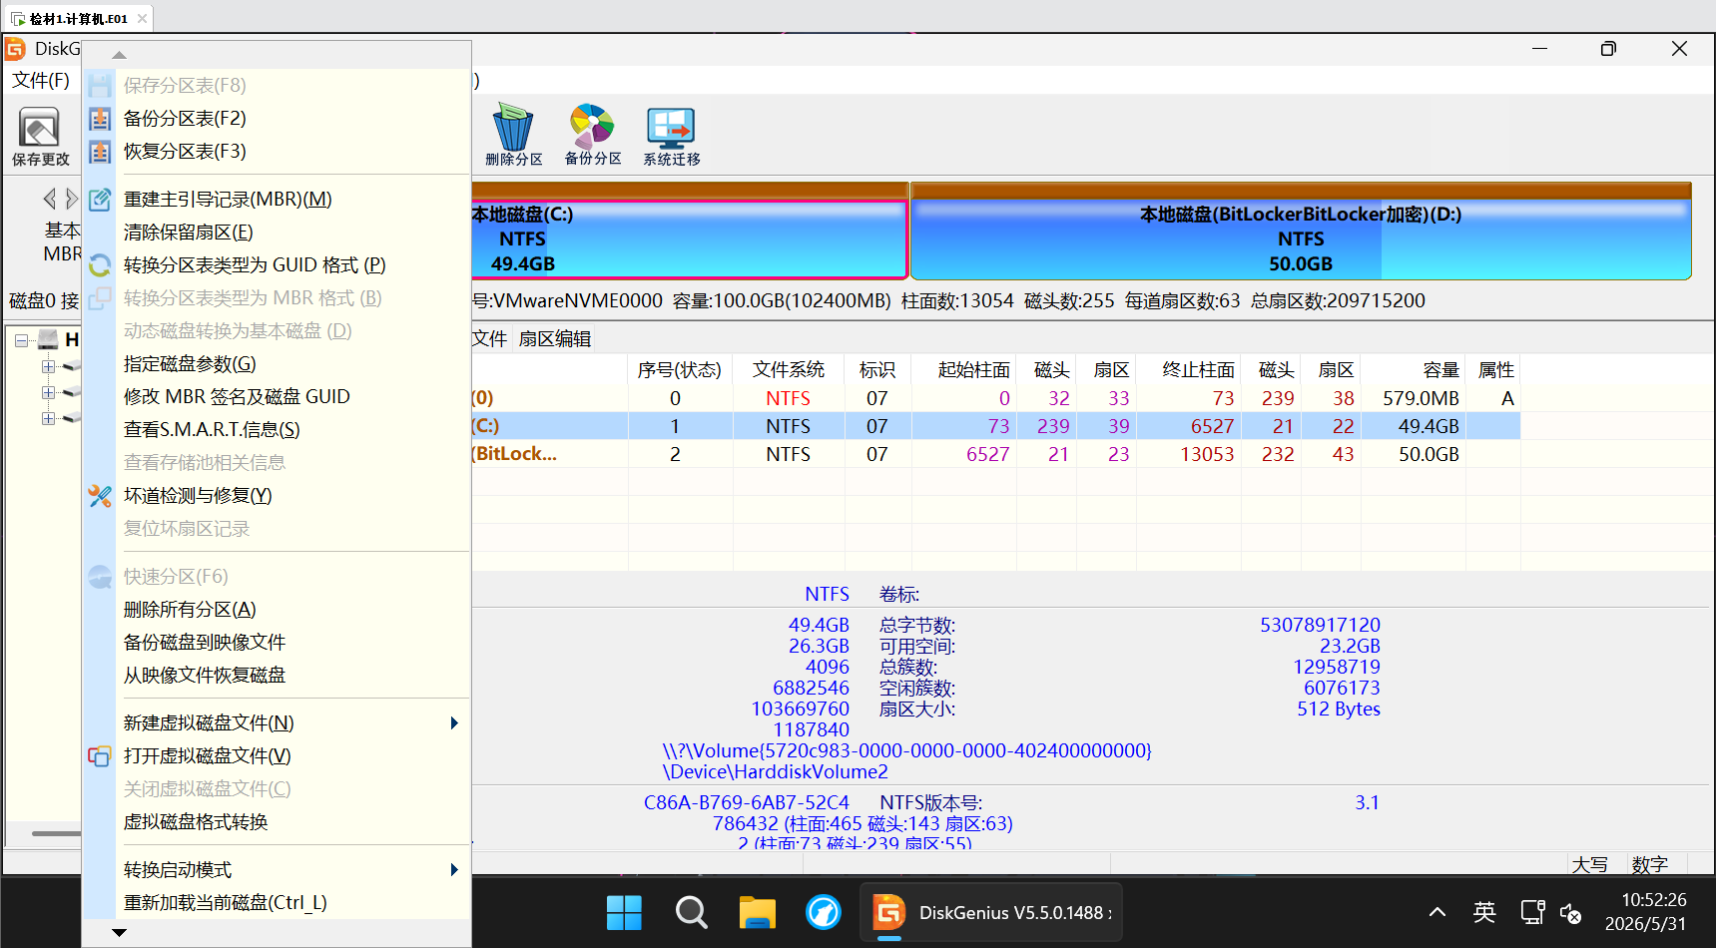The height and width of the screenshot is (948, 1716).
Task: Click the backup partition table icon (F2)
Action: (x=100, y=119)
